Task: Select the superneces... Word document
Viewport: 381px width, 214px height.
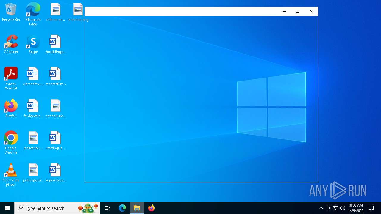Action: click(x=55, y=173)
